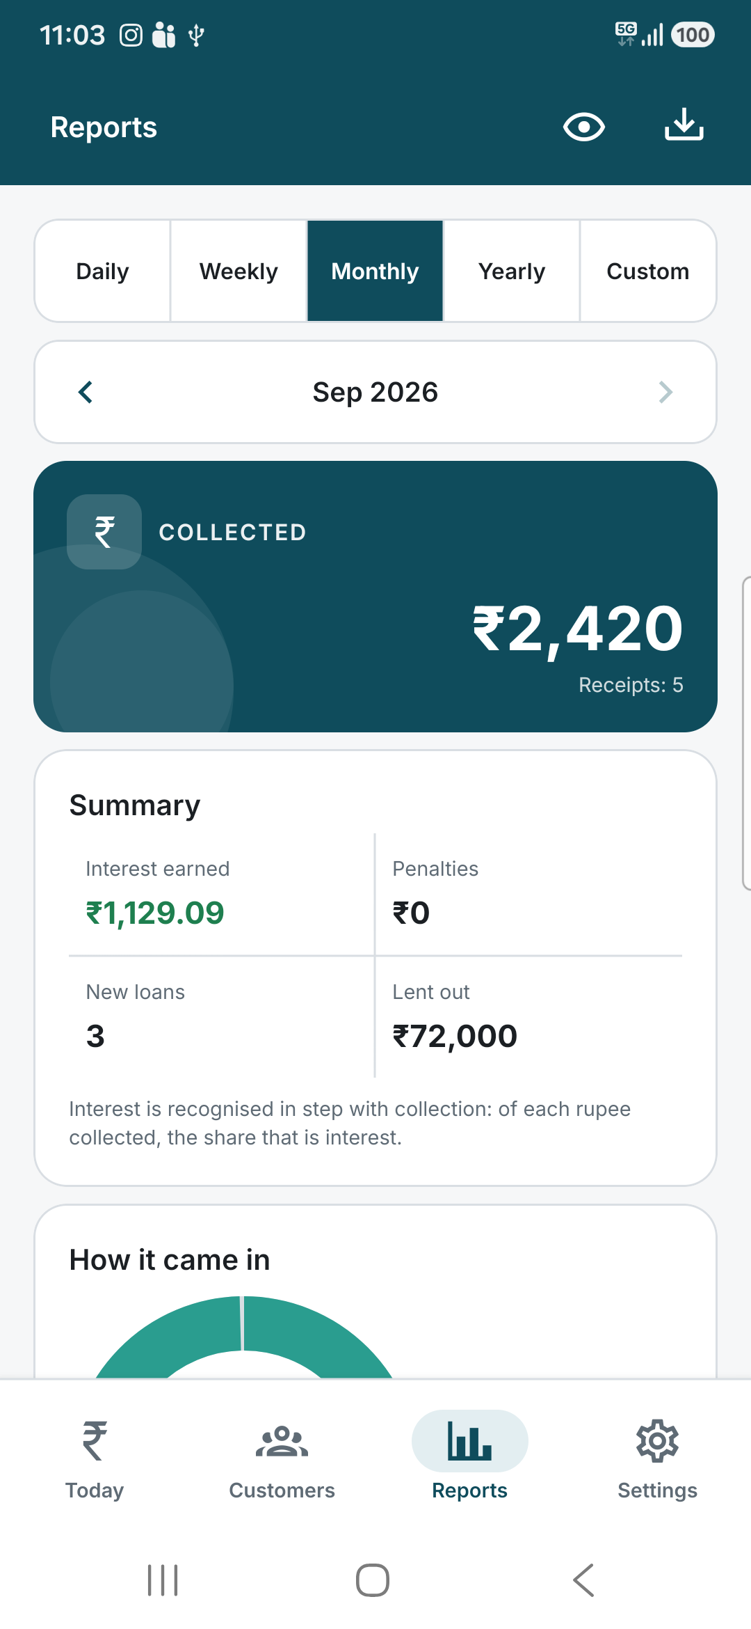The height and width of the screenshot is (1629, 751).
Task: Tap the rupee icon on Collected card
Action: [x=104, y=532]
